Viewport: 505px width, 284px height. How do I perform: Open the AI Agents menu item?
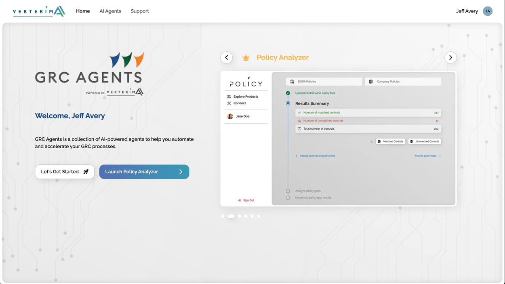[x=110, y=11]
